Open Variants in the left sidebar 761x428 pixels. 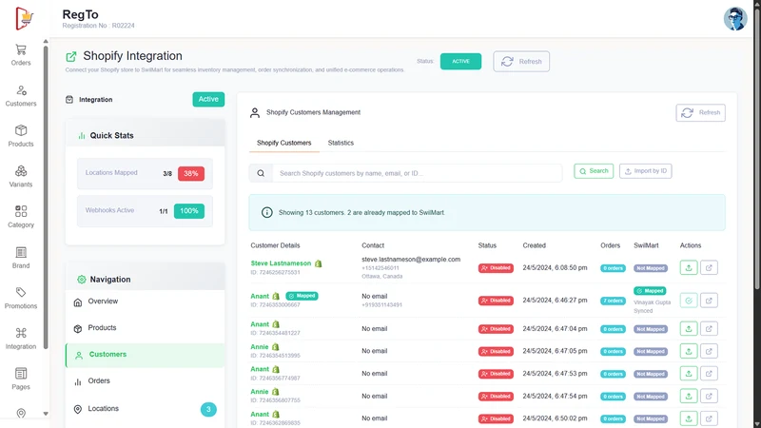[21, 177]
